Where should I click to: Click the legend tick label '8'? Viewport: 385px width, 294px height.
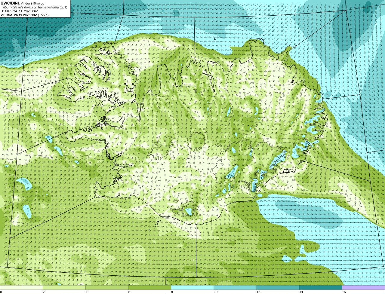pos(172,292)
